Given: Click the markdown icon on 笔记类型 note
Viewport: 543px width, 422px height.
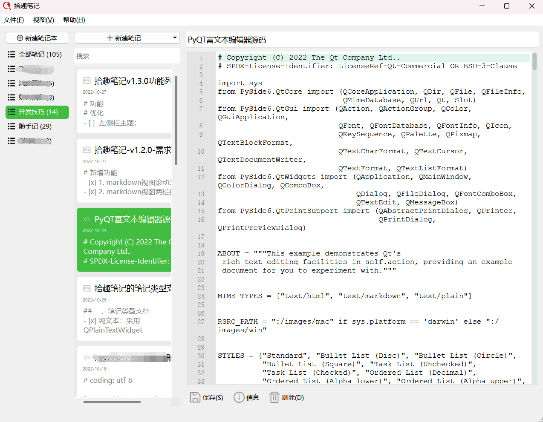Looking at the screenshot, I should tap(87, 288).
